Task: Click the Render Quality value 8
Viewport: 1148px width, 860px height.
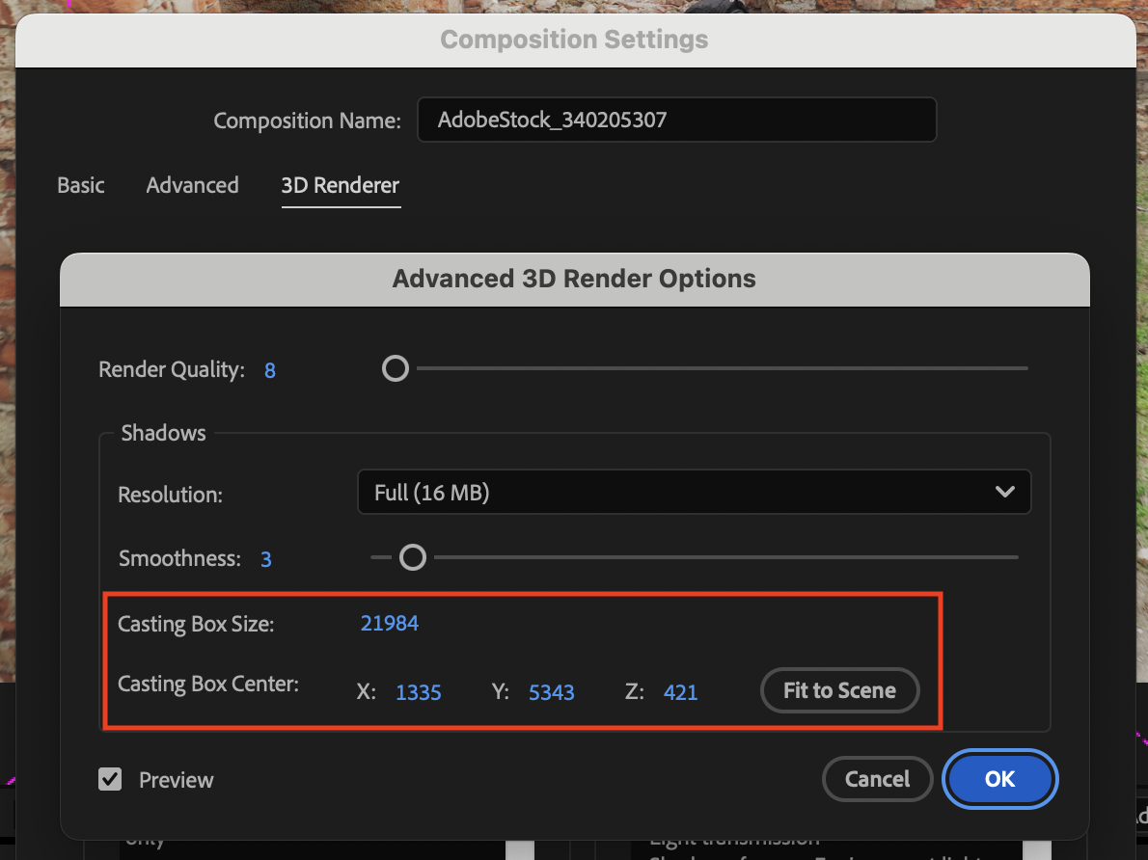Action: point(270,370)
